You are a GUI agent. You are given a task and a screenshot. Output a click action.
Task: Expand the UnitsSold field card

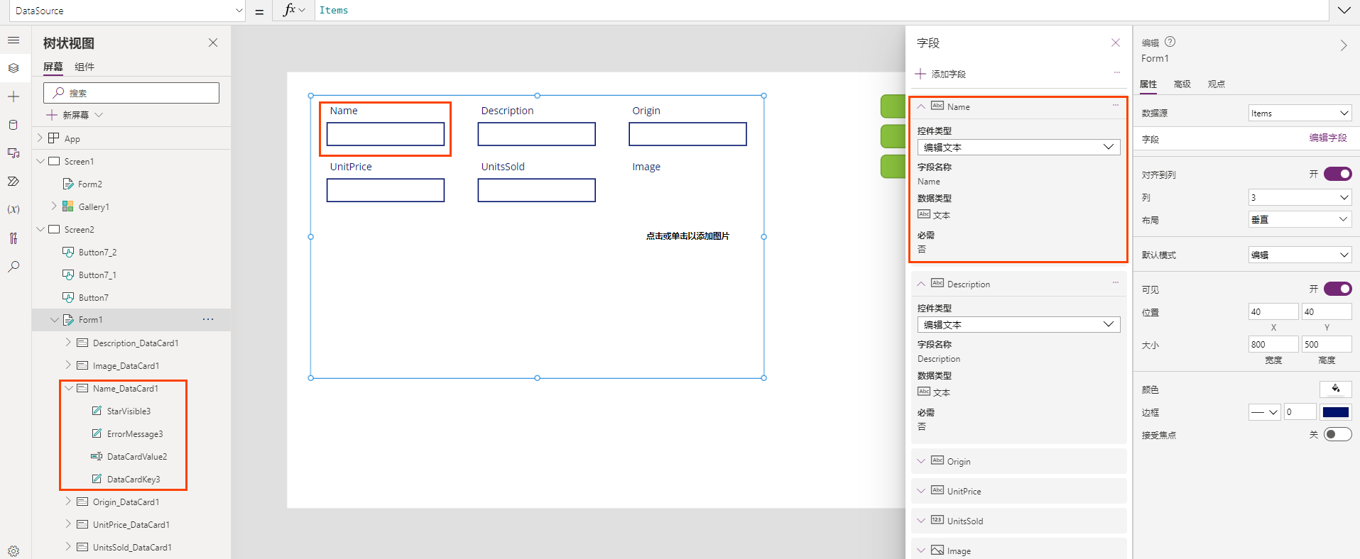[x=921, y=521]
